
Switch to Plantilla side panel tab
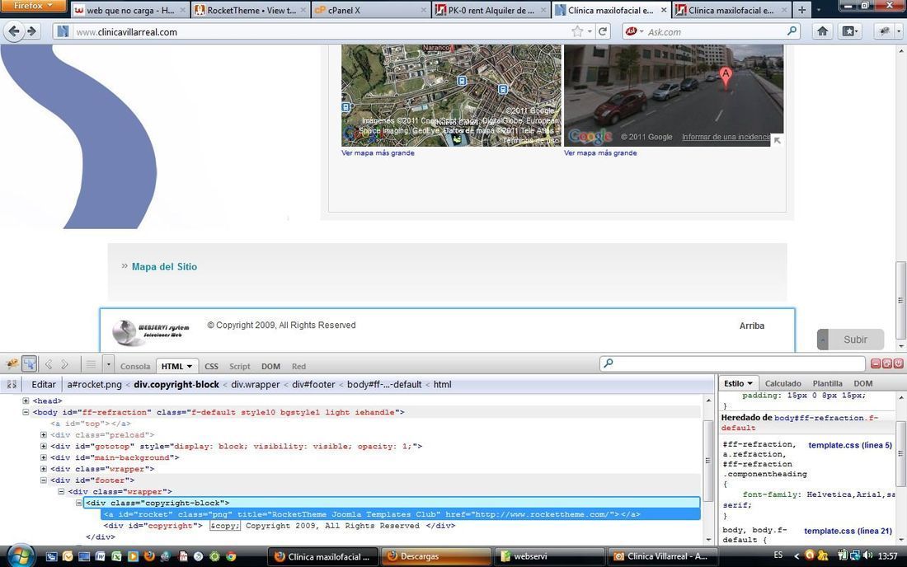(827, 383)
